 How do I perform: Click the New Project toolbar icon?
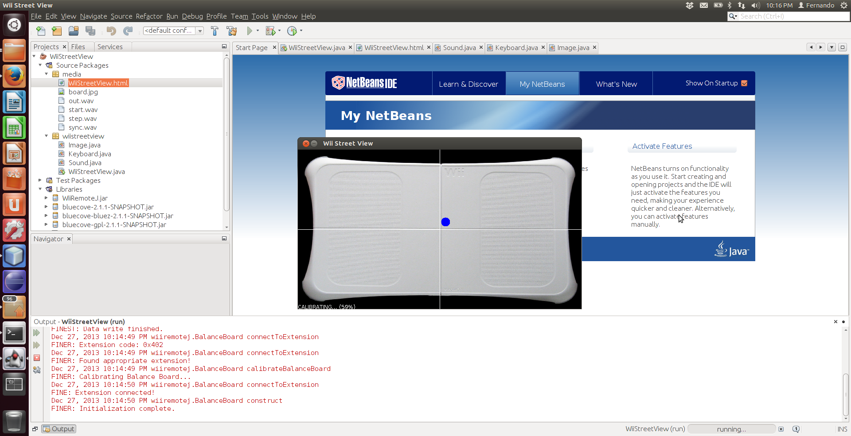pos(57,31)
